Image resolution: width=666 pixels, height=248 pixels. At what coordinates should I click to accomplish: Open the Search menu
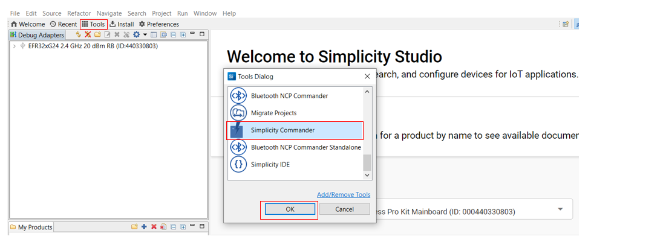[137, 13]
